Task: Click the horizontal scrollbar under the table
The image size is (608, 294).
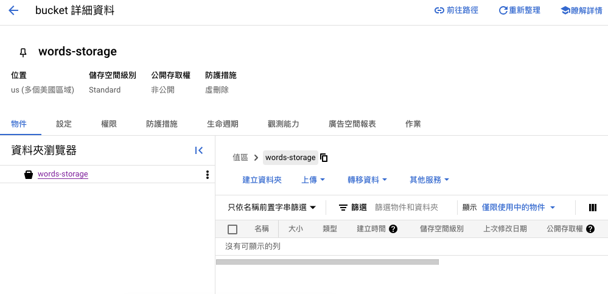Action: coord(327,262)
